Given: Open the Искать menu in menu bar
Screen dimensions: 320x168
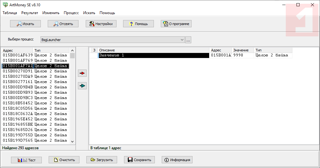Looking at the screenshot, I should pos(89,13).
